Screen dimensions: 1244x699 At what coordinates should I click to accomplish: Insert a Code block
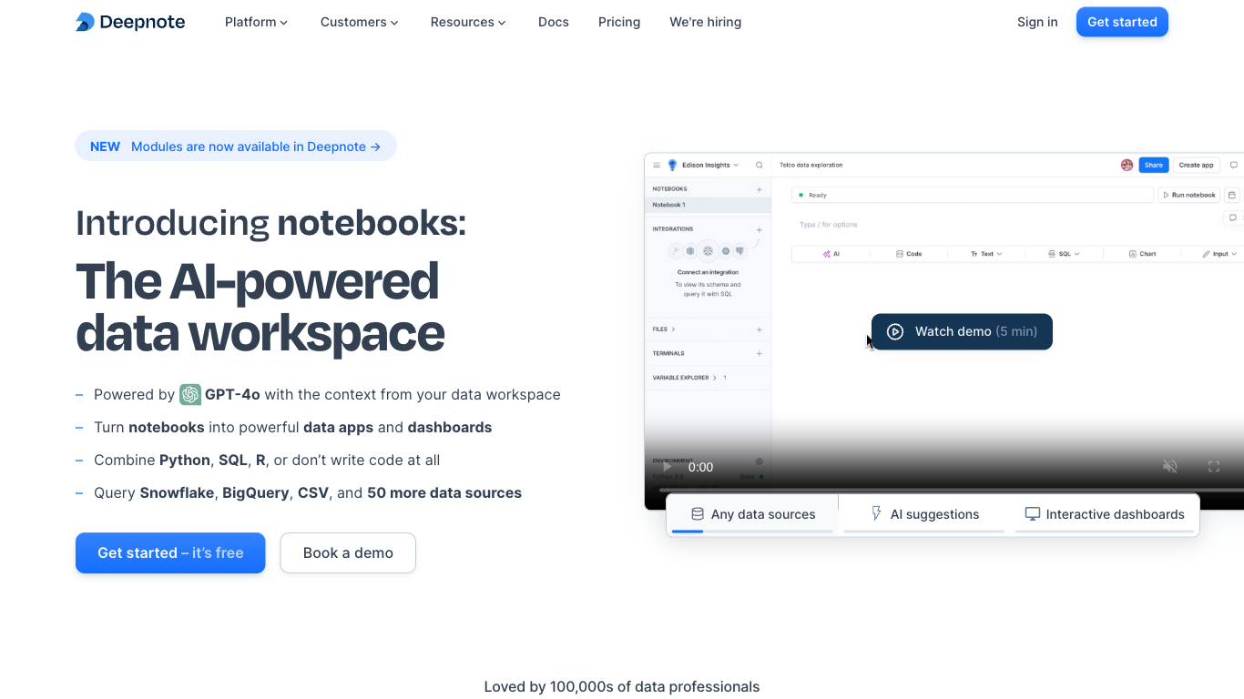pos(908,254)
